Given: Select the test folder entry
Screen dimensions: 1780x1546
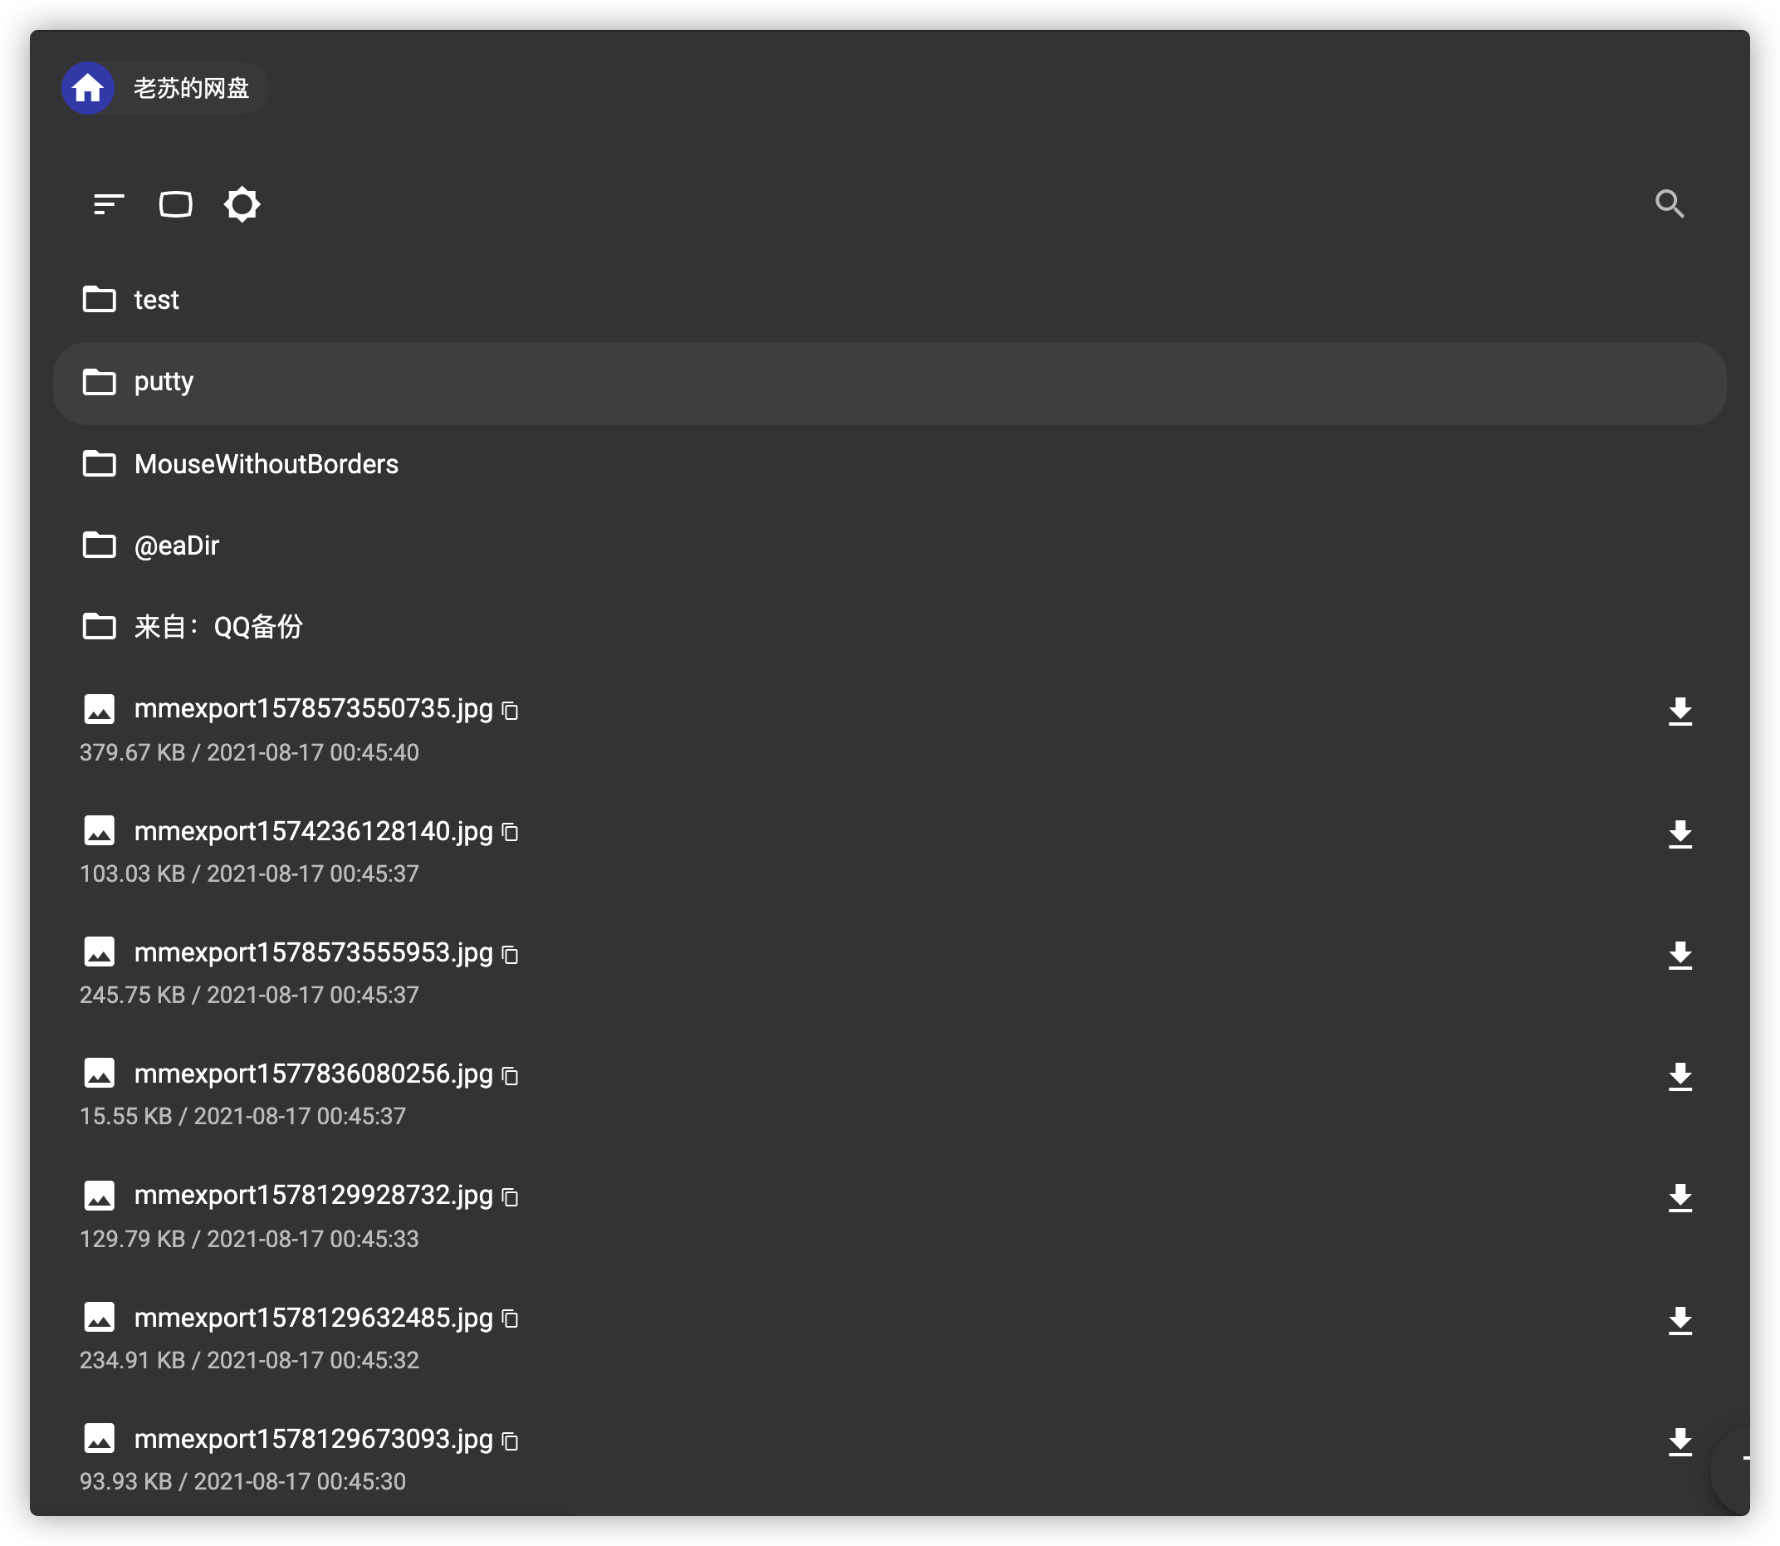Looking at the screenshot, I should (156, 300).
